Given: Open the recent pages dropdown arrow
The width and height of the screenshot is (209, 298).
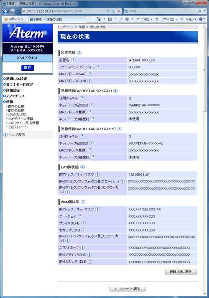Looking at the screenshot, I should [18, 11].
